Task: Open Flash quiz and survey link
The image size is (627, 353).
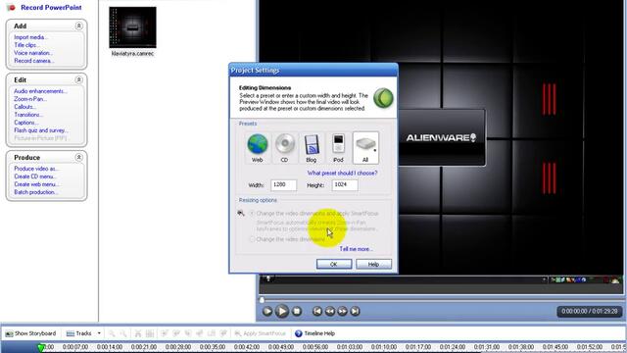Action: 41,130
